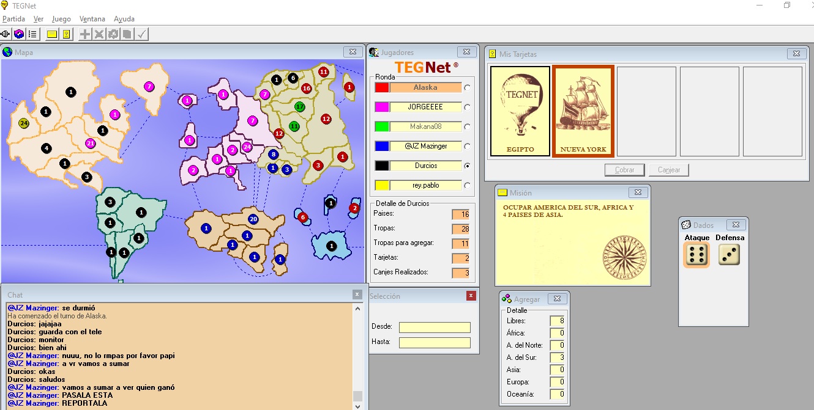Viewport: 814px width, 410px height.
Task: Click the Desde input field
Action: (435, 327)
